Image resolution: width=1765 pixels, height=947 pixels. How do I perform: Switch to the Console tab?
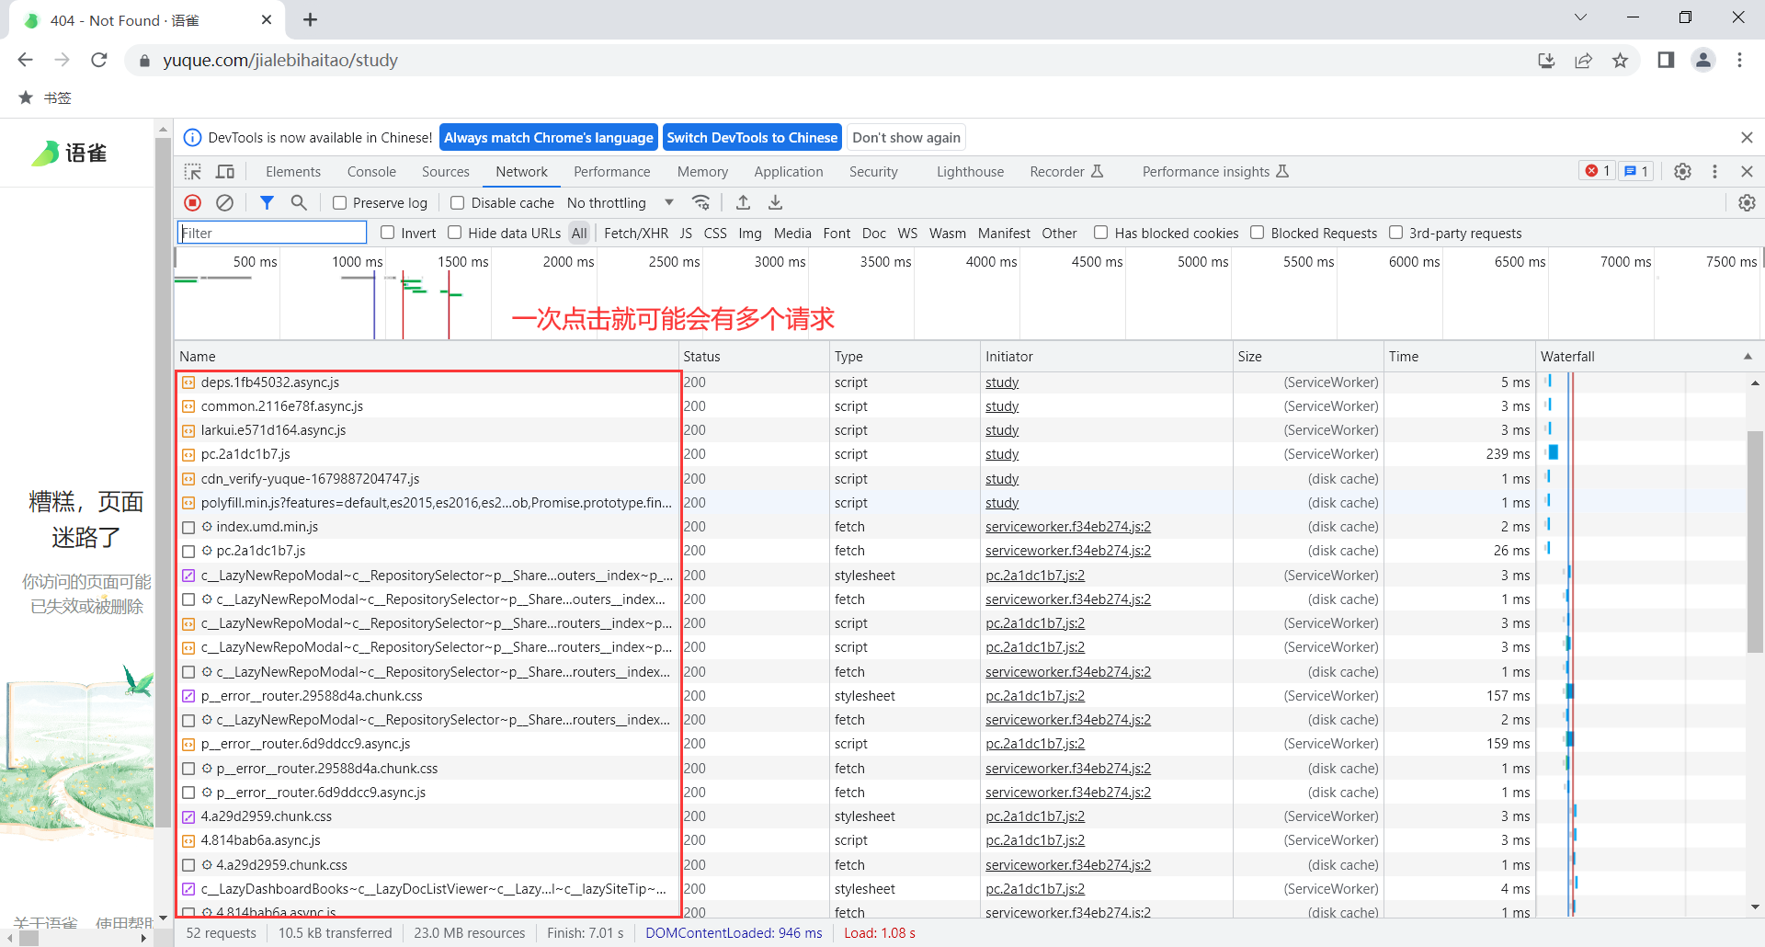[371, 171]
